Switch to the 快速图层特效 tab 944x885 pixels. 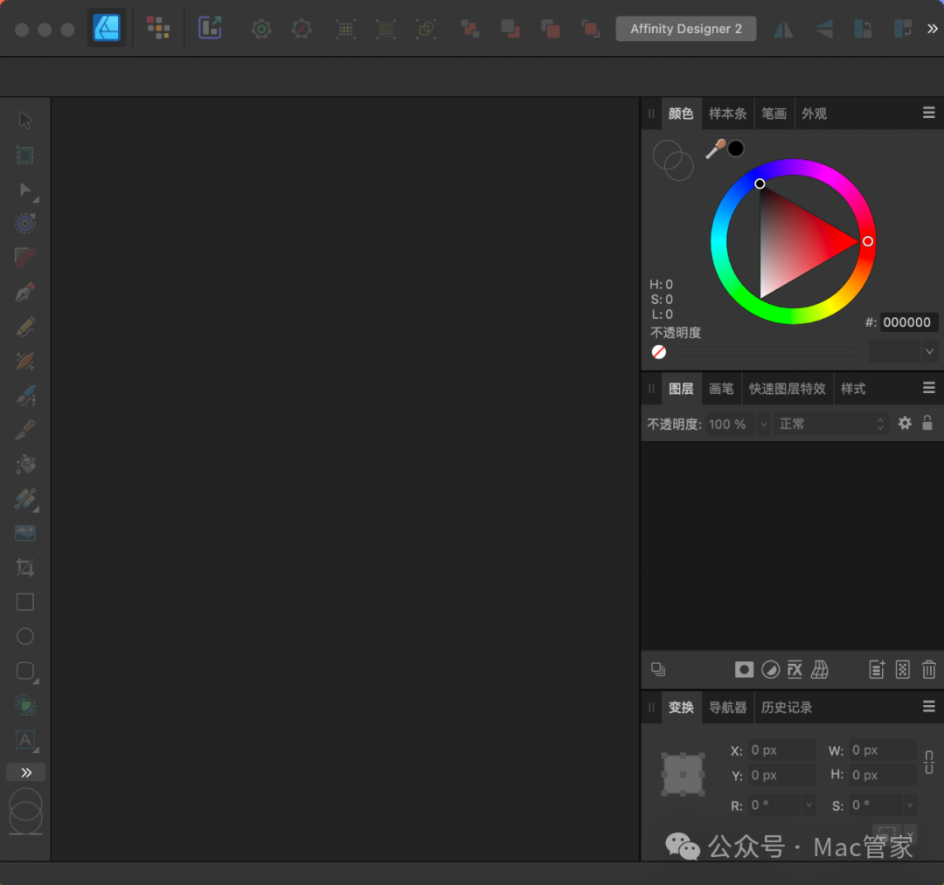coord(787,389)
